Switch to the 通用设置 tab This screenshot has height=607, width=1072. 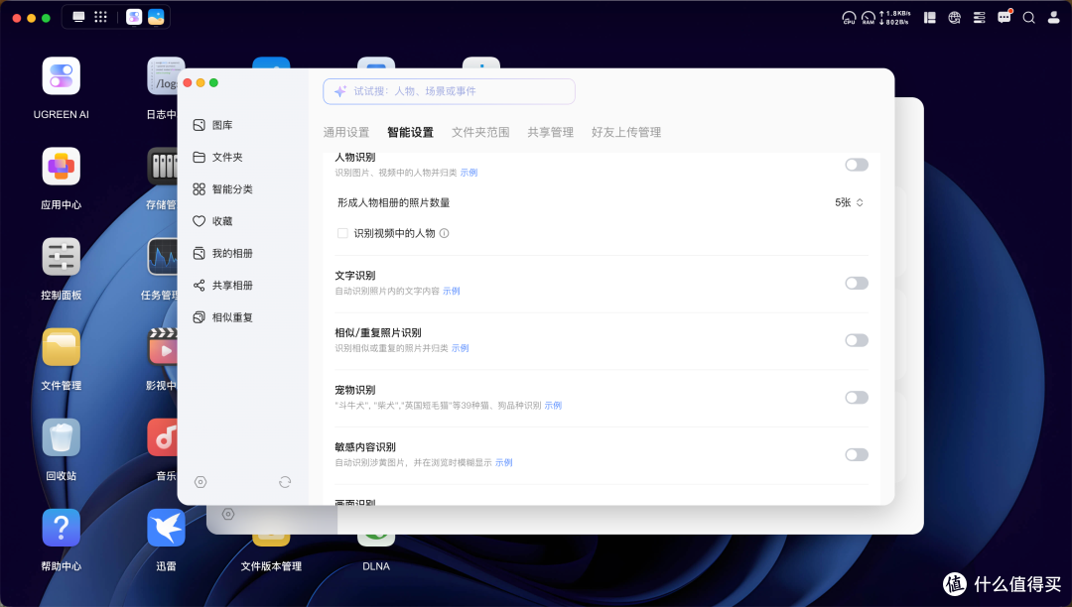click(x=346, y=133)
